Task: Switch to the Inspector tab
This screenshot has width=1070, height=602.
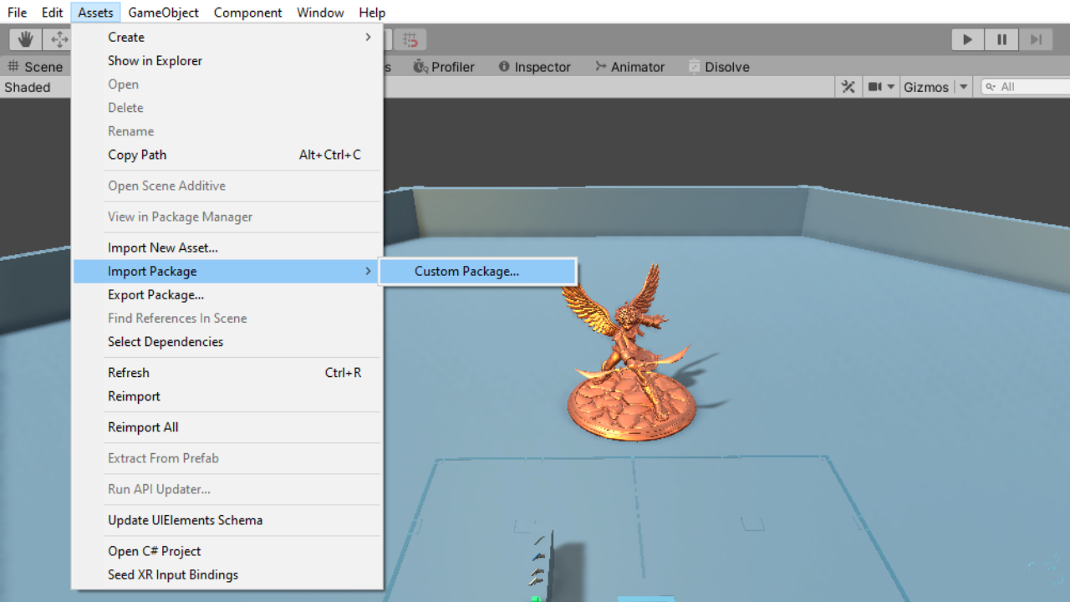Action: (541, 67)
